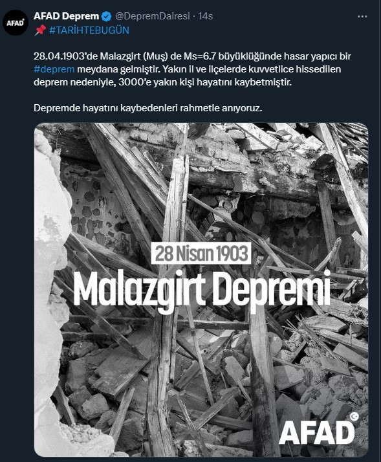Click the white AFAD logo in image

(x=316, y=432)
